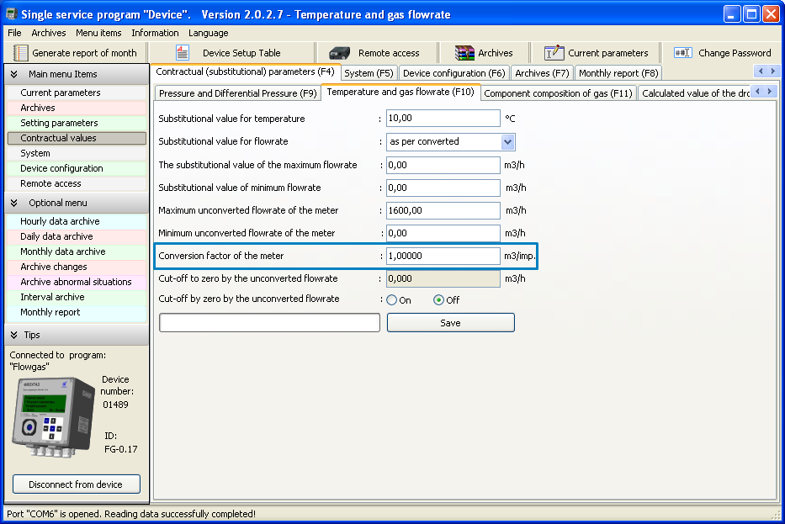Screen dimensions: 785x524
Task: Open Archive changes item
Action: coord(77,267)
